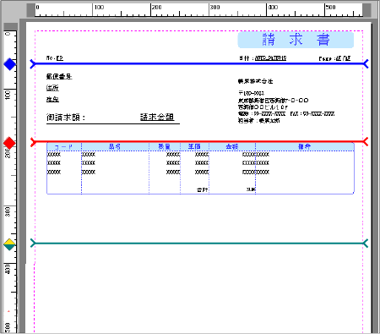The width and height of the screenshot is (380, 334).
Task: Select the TEL number text
Action: pos(262,114)
